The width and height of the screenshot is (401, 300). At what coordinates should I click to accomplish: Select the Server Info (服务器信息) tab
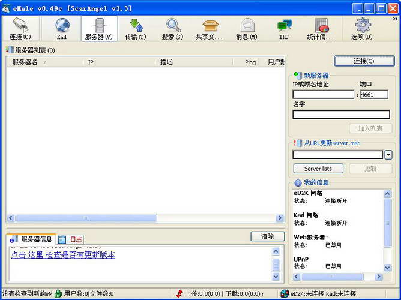coord(31,239)
